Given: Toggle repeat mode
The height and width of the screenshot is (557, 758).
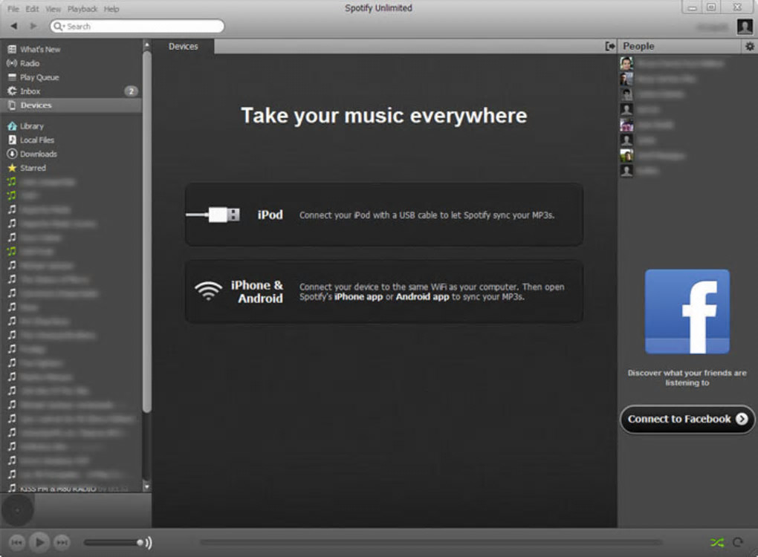Looking at the screenshot, I should point(738,542).
